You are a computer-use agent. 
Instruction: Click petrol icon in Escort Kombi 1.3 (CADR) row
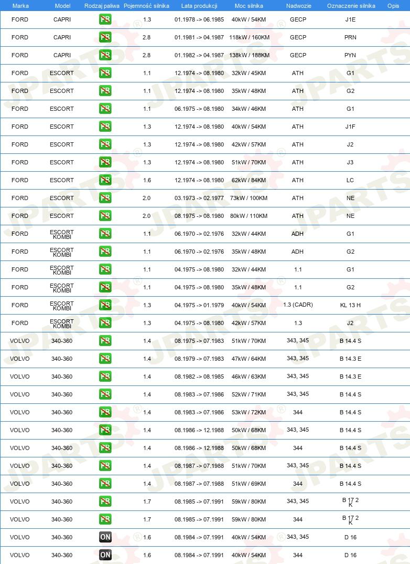click(105, 305)
